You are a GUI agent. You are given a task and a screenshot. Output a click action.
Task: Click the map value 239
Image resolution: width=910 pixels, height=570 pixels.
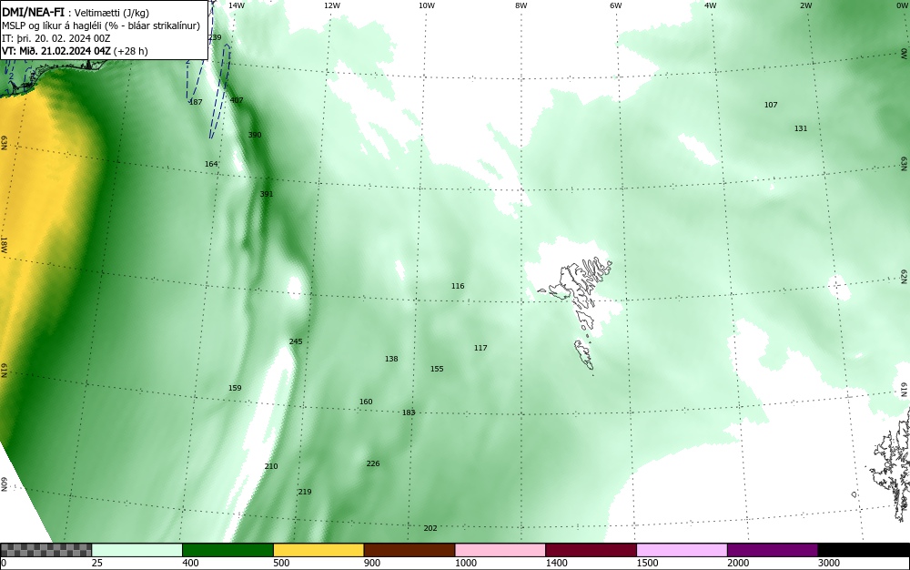tap(215, 37)
